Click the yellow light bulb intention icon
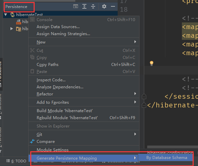Screen dimensions: 198x166 pos(152,63)
